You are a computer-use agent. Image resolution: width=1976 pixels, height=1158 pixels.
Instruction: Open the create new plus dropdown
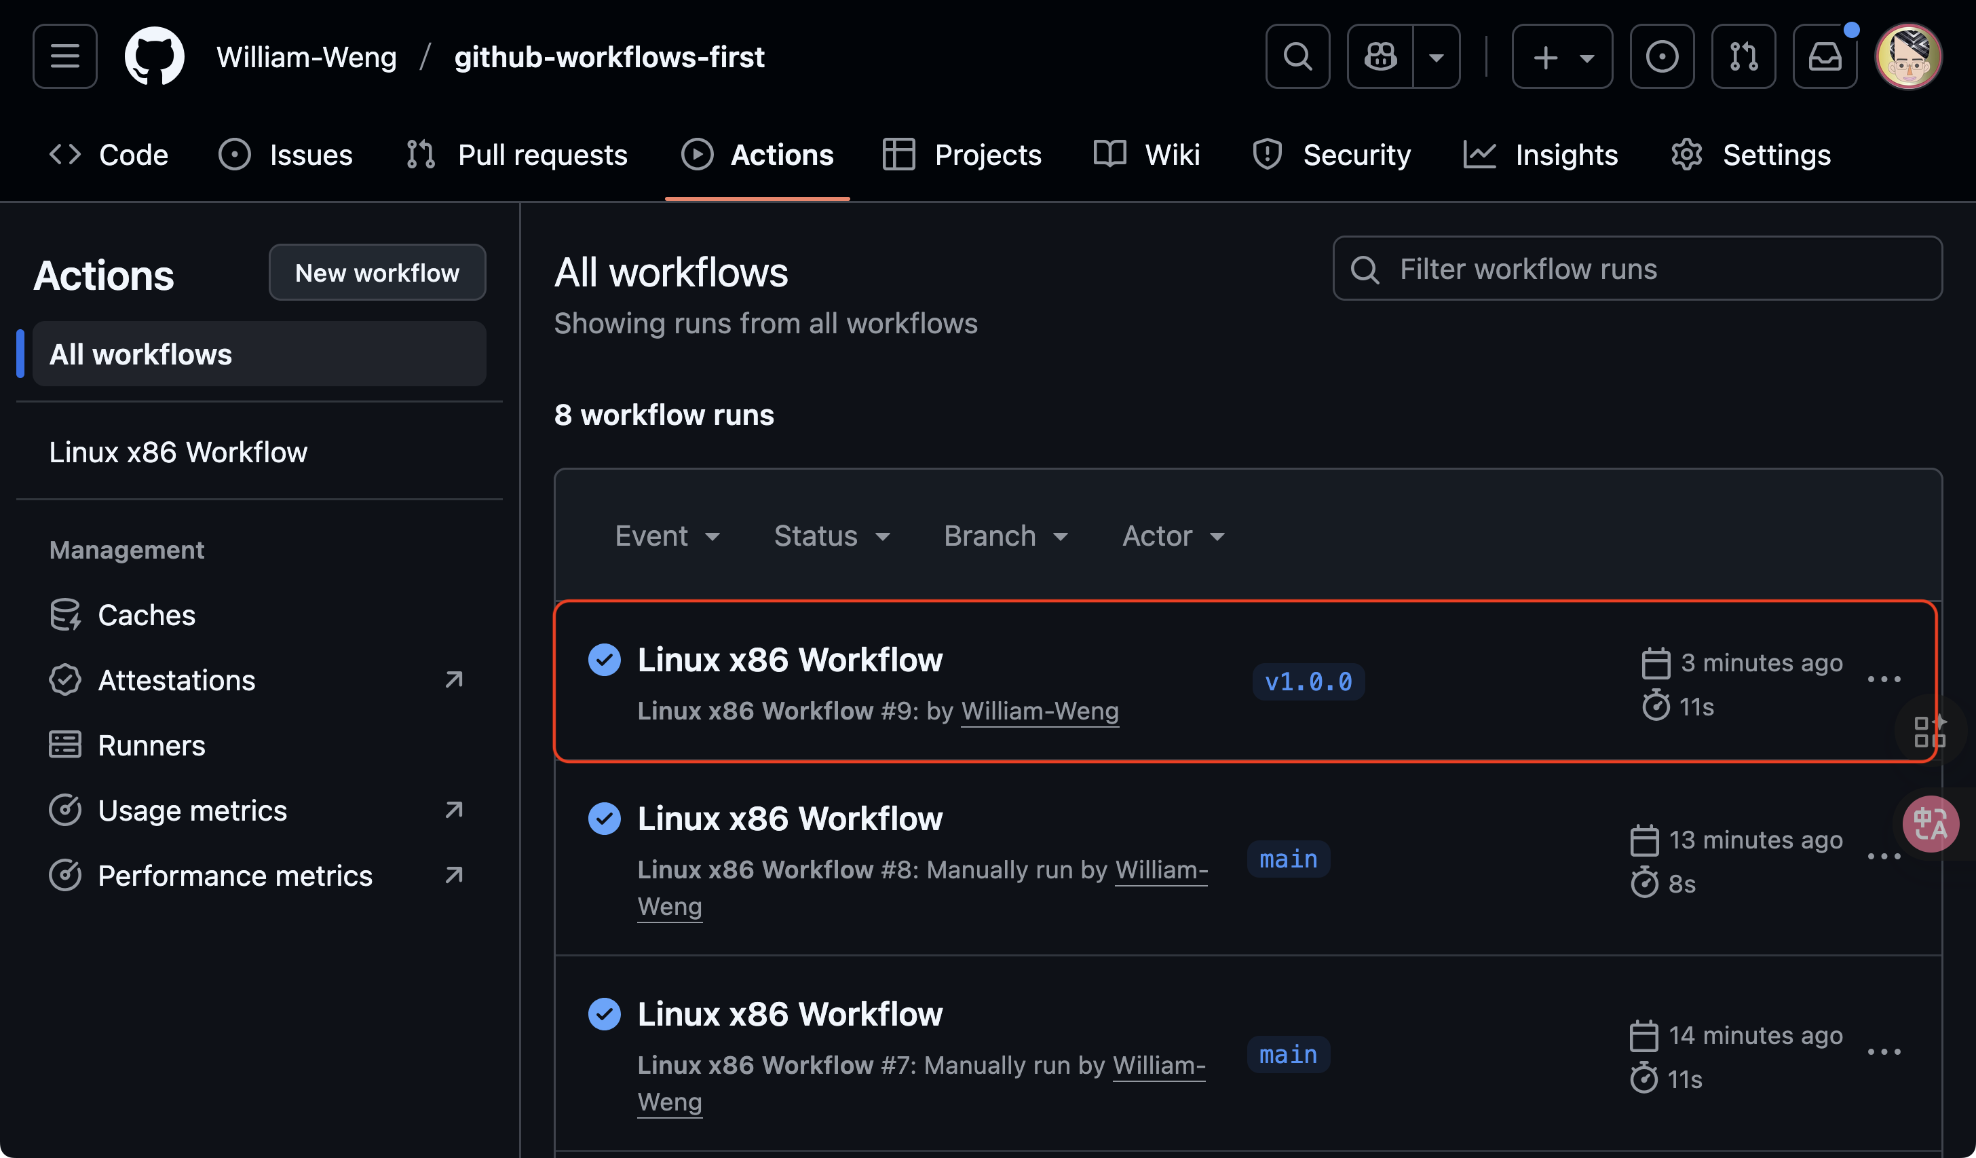click(1561, 56)
